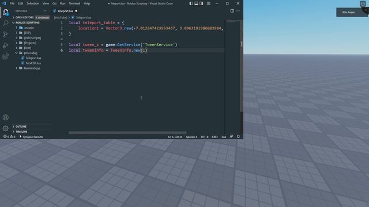Click the editor horizontal scrollbar

[127, 133]
